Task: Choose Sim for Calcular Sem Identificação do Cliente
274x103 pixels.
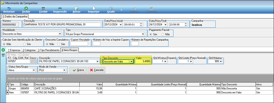Action: point(24,44)
